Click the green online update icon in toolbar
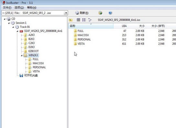This screenshot has width=176, height=128. pyautogui.click(x=100, y=13)
